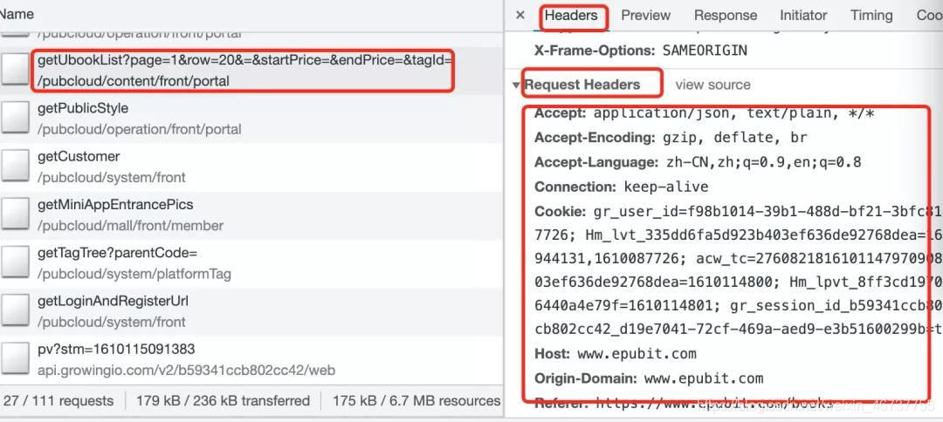Select the getPublicStyle request
The width and height of the screenshot is (943, 422).
point(251,119)
